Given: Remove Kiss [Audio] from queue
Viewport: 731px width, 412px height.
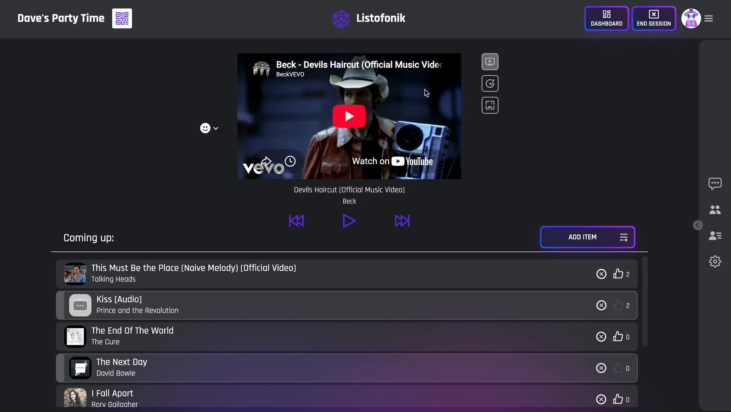Looking at the screenshot, I should 601,305.
